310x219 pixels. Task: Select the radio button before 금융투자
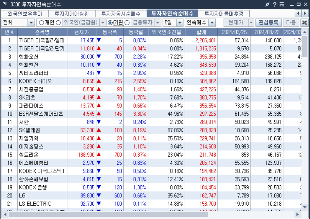click(x=127, y=23)
